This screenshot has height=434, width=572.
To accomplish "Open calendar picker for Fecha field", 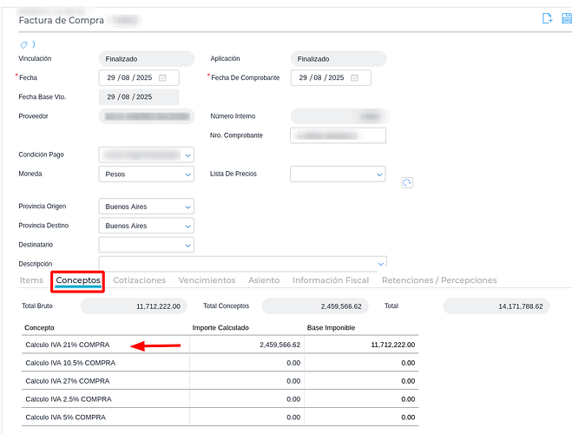I will click(x=162, y=78).
